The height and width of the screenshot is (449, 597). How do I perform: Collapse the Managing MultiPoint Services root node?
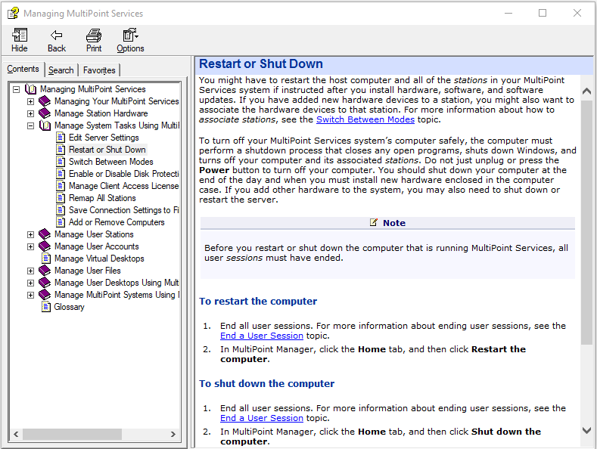click(17, 89)
